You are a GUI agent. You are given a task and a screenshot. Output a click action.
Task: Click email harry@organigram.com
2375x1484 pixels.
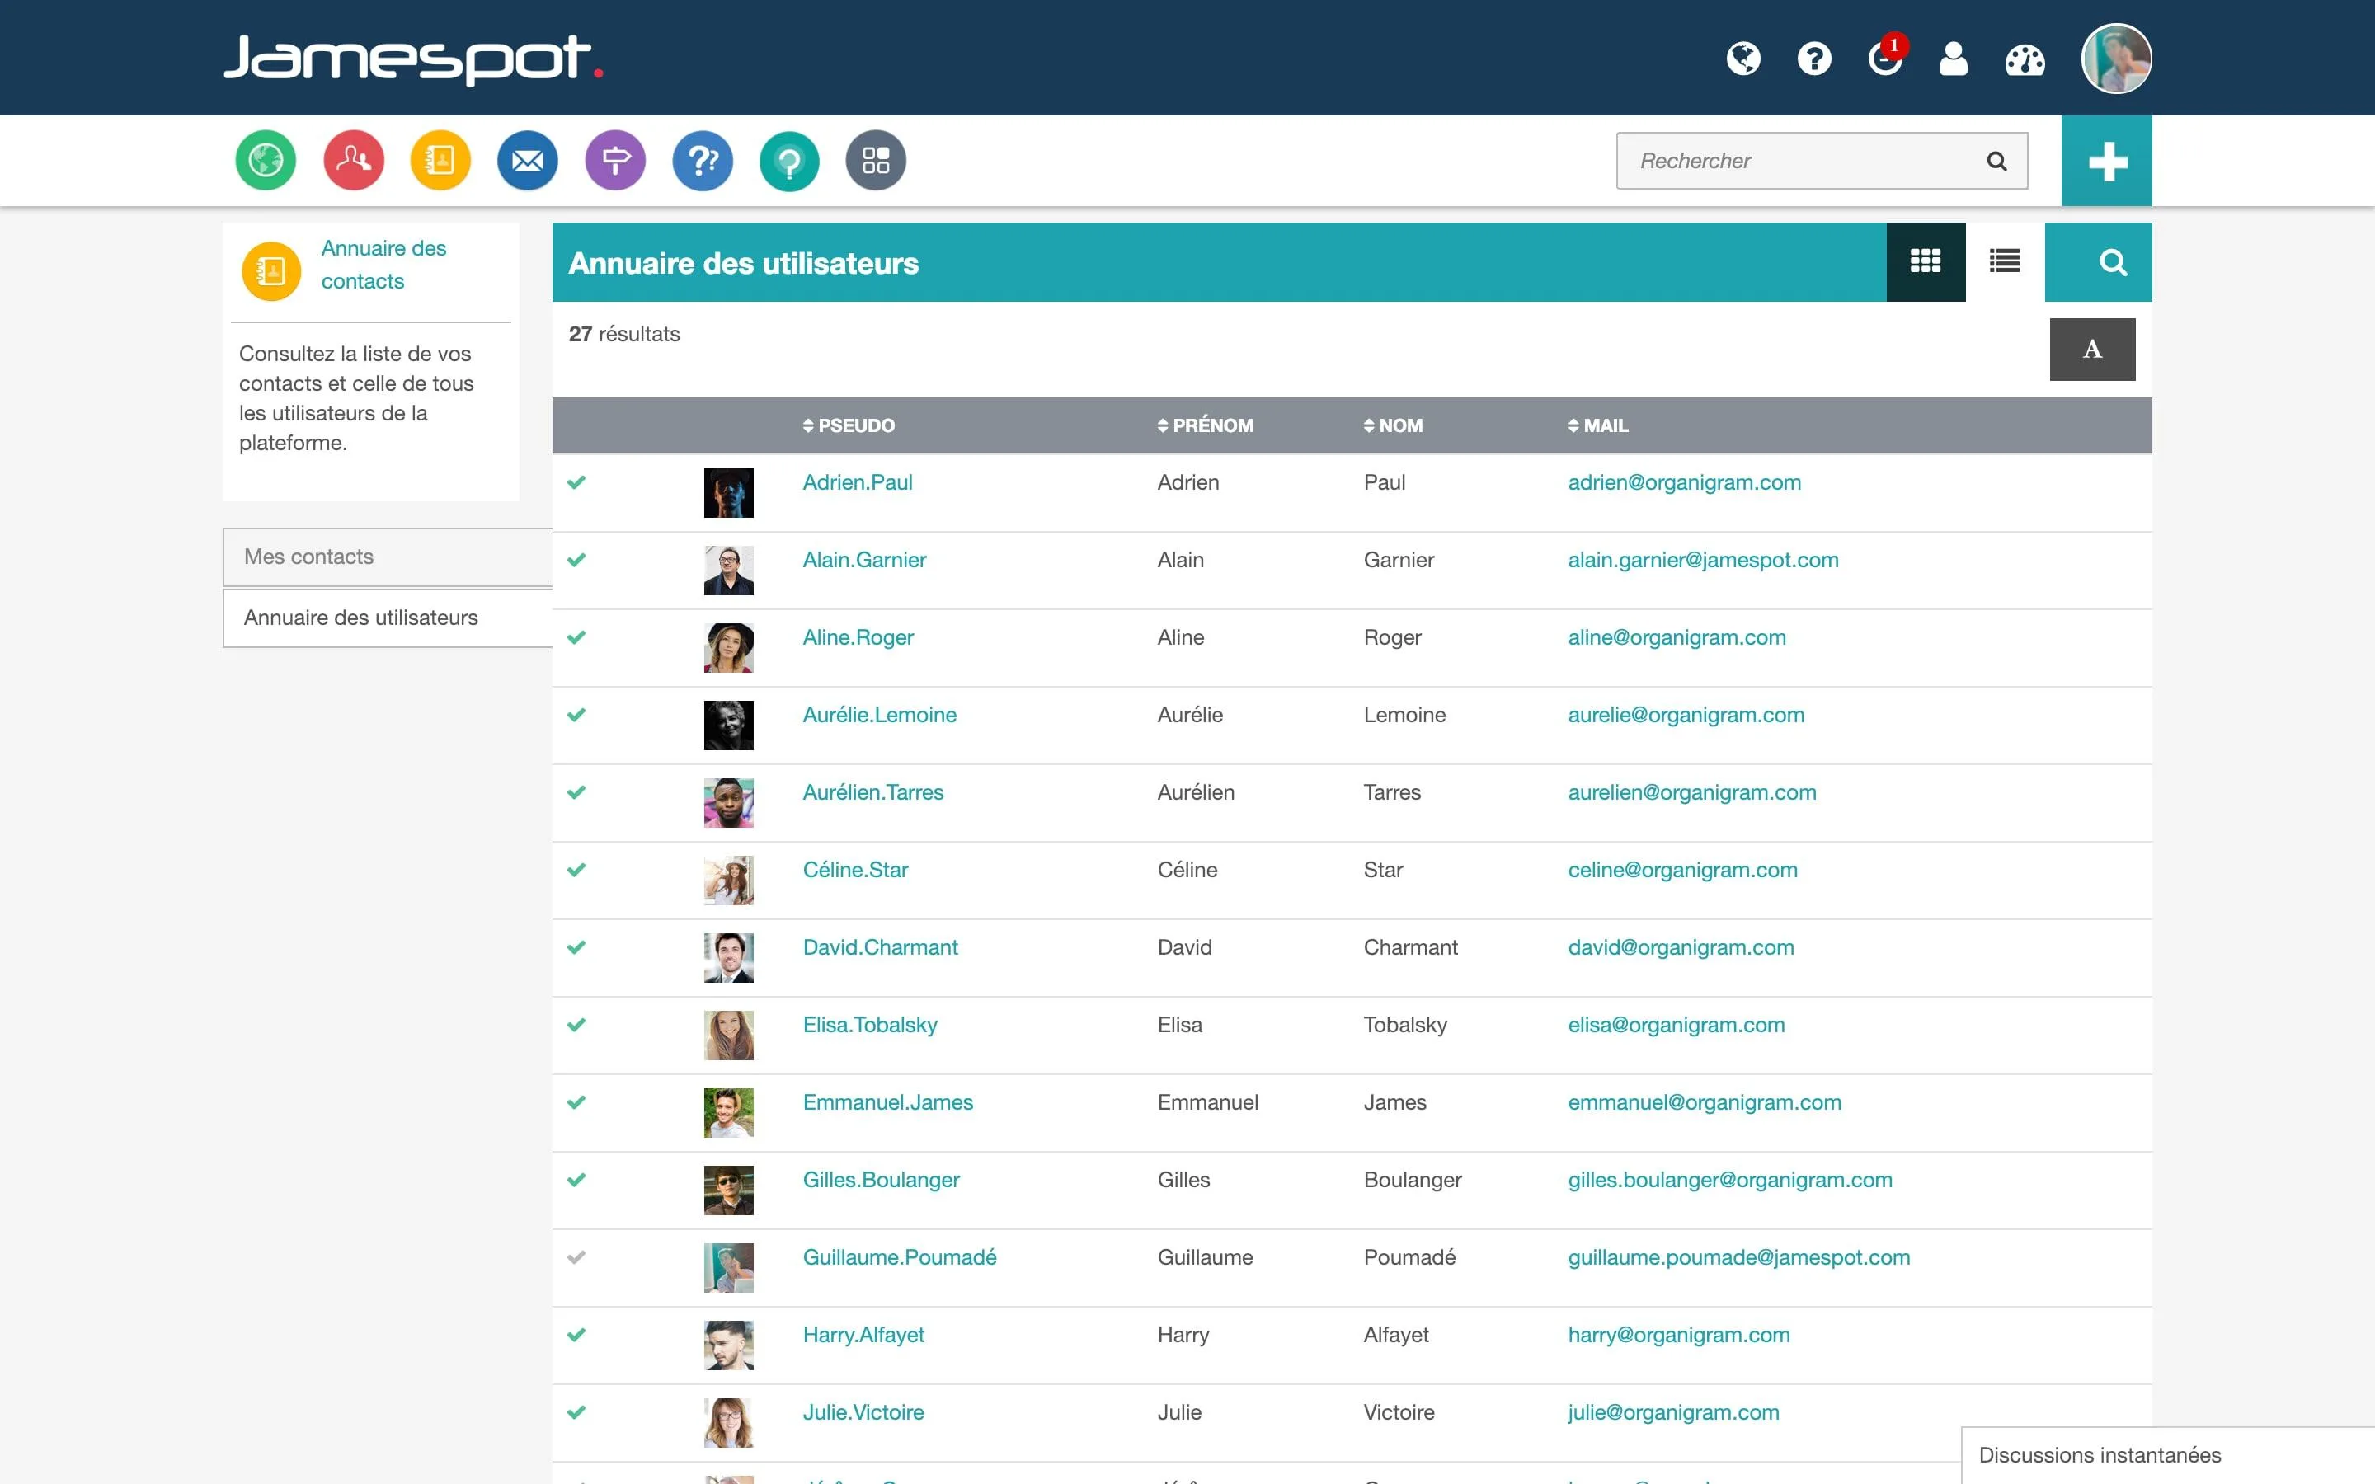click(1678, 1335)
